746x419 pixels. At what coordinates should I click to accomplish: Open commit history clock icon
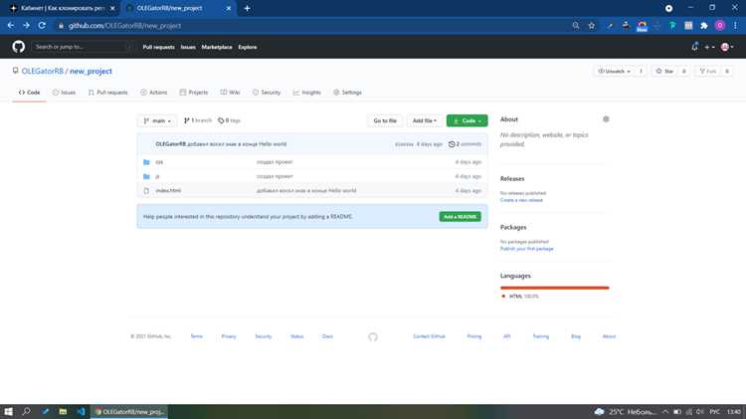click(x=452, y=143)
